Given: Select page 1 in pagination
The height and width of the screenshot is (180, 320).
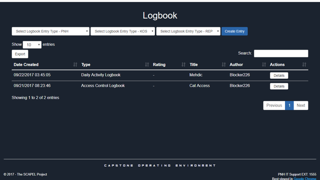Looking at the screenshot, I should click(x=289, y=105).
